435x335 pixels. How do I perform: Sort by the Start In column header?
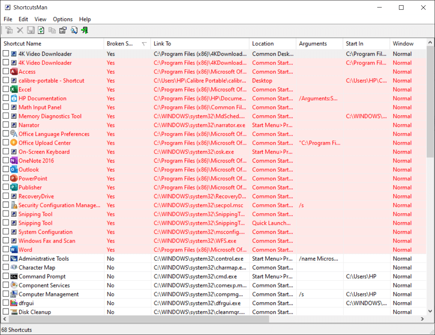366,43
